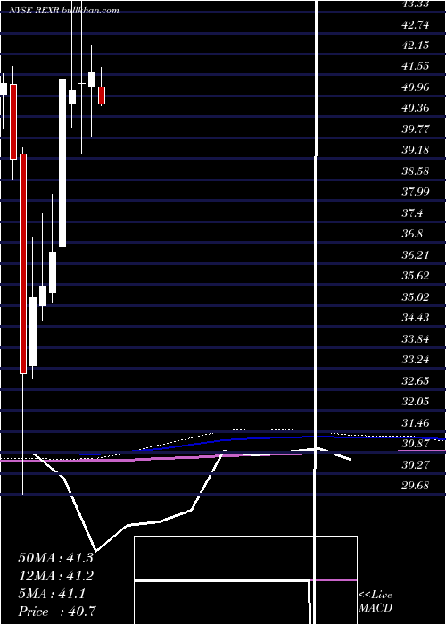
Task: Select the last red candlestick on the right
Action: point(102,96)
